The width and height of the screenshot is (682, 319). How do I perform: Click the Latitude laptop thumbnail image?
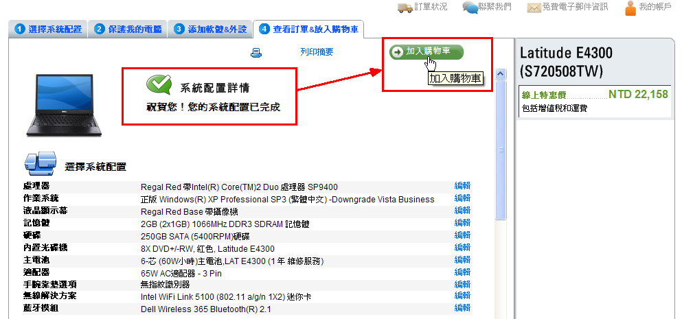tap(64, 105)
